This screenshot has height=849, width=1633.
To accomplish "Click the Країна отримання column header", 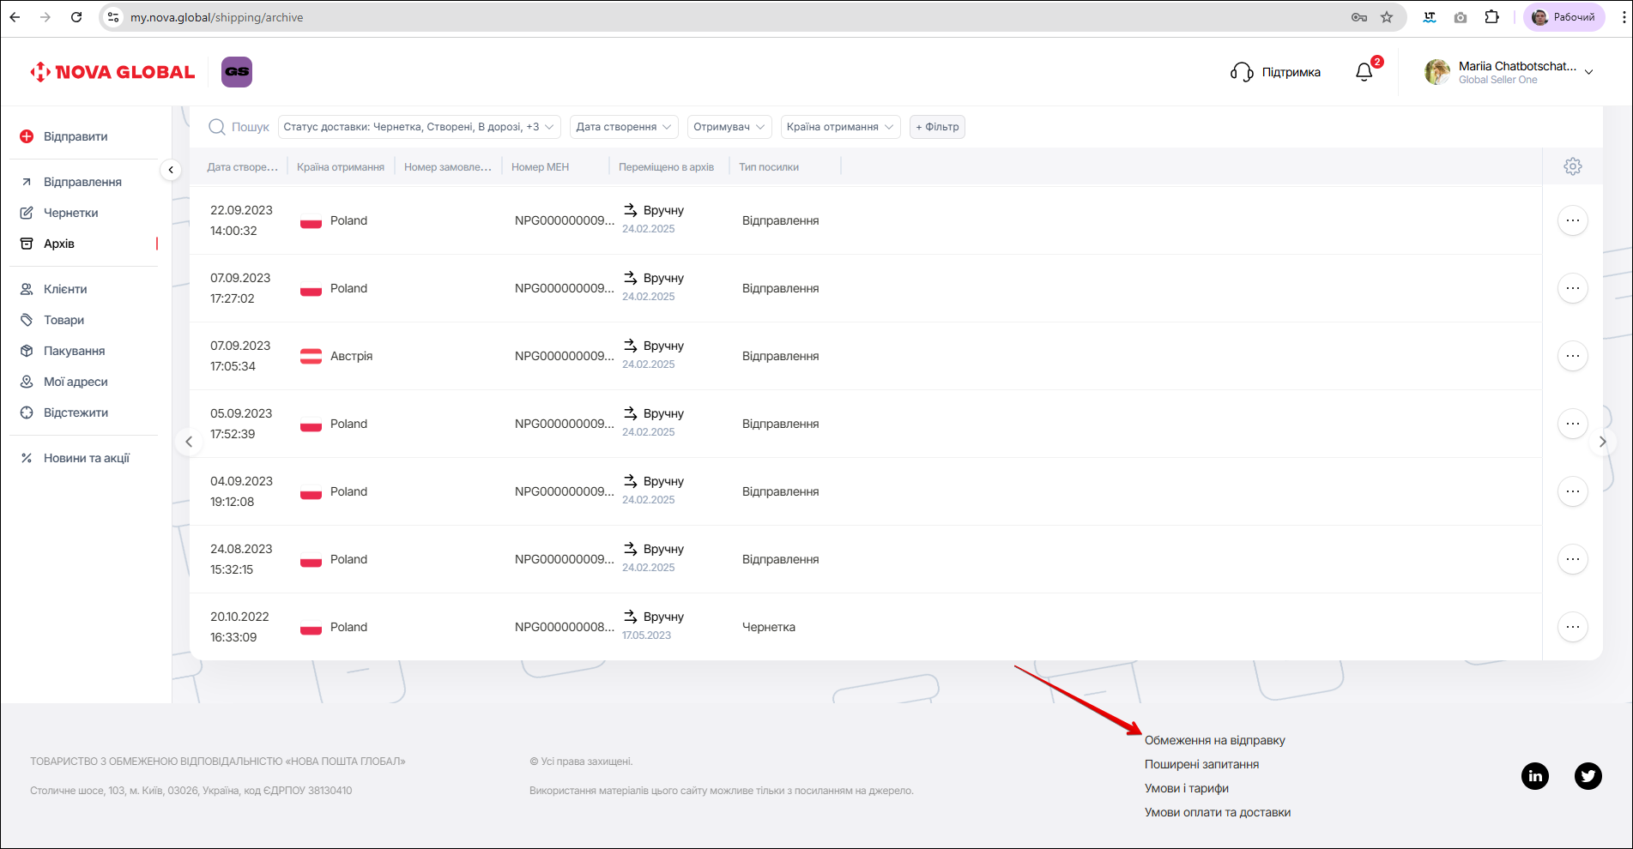I will coord(341,167).
